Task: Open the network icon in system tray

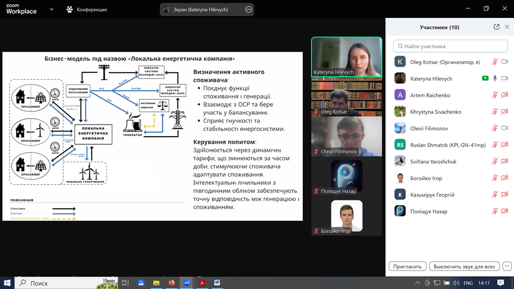Action: click(x=437, y=283)
